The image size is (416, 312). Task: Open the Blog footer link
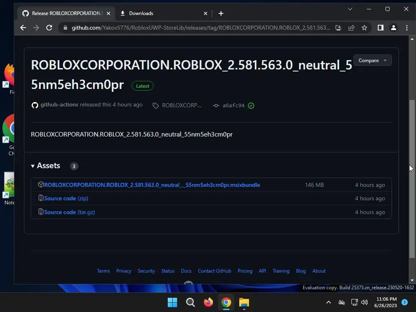[301, 271]
